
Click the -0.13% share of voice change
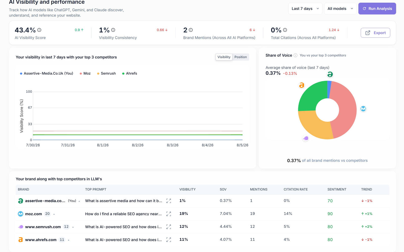click(x=290, y=73)
